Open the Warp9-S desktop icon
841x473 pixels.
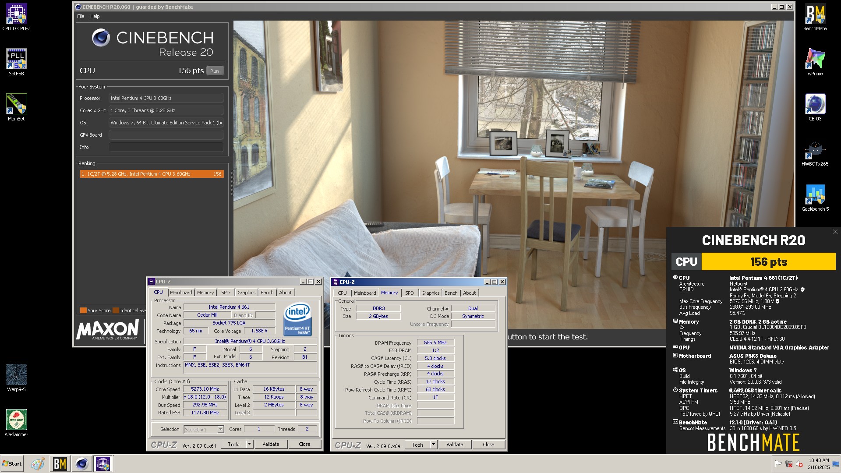(x=16, y=378)
